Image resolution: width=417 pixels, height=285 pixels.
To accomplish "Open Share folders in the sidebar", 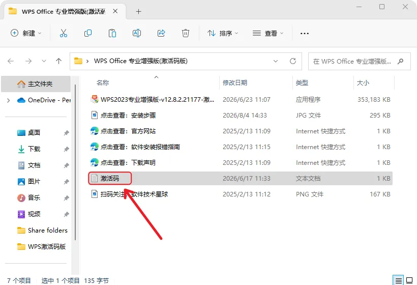I will (x=43, y=231).
